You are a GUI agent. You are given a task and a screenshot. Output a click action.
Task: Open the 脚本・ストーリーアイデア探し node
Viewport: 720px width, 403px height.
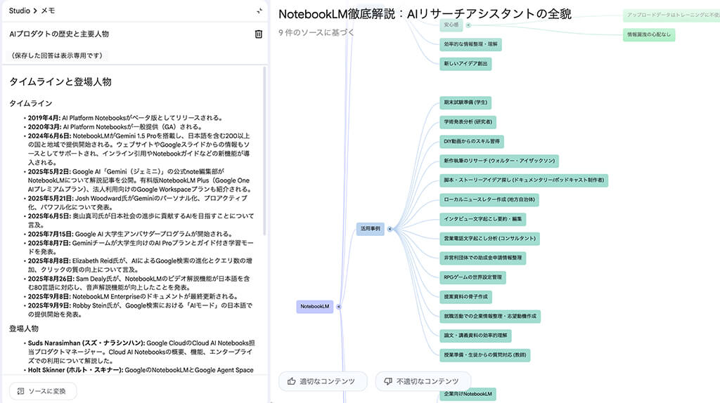[x=524, y=180]
